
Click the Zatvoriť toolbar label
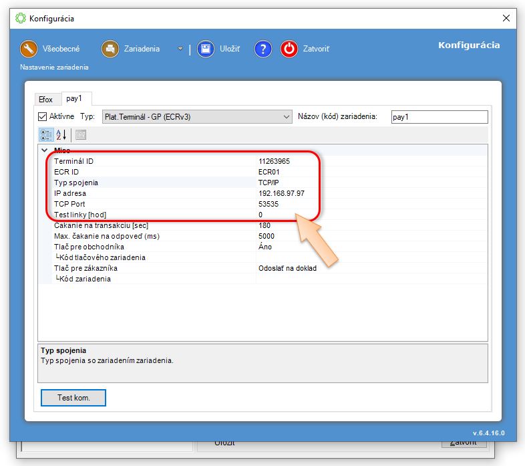(316, 49)
